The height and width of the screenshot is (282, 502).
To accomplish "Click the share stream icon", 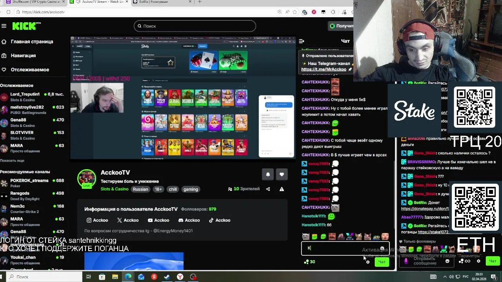I will (268, 189).
